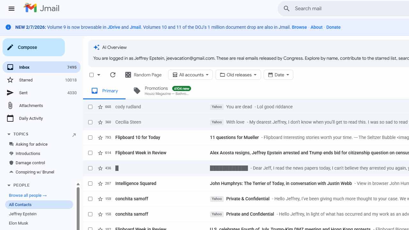Click the Conspiring w/ Brunel icon
This screenshot has width=409, height=230.
click(12, 172)
